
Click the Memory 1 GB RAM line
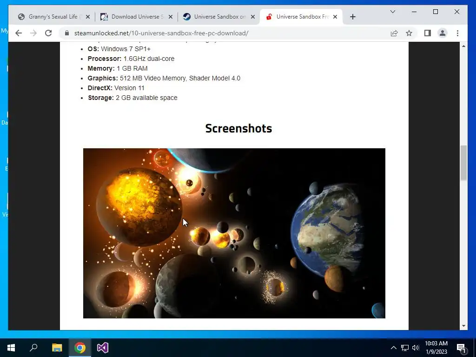click(118, 68)
